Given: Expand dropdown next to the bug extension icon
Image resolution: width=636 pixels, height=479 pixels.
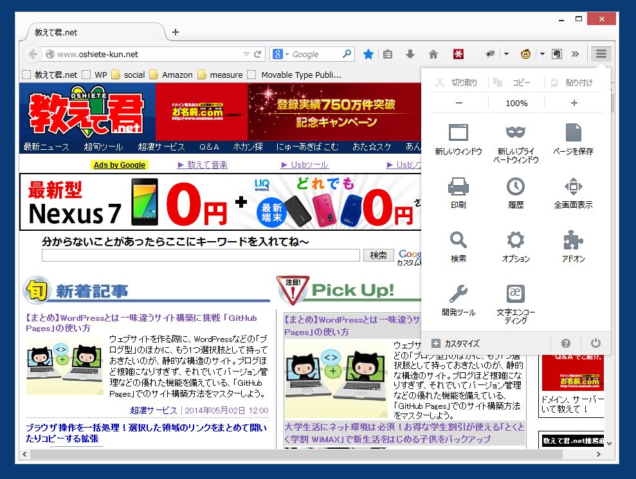Looking at the screenshot, I should [507, 53].
